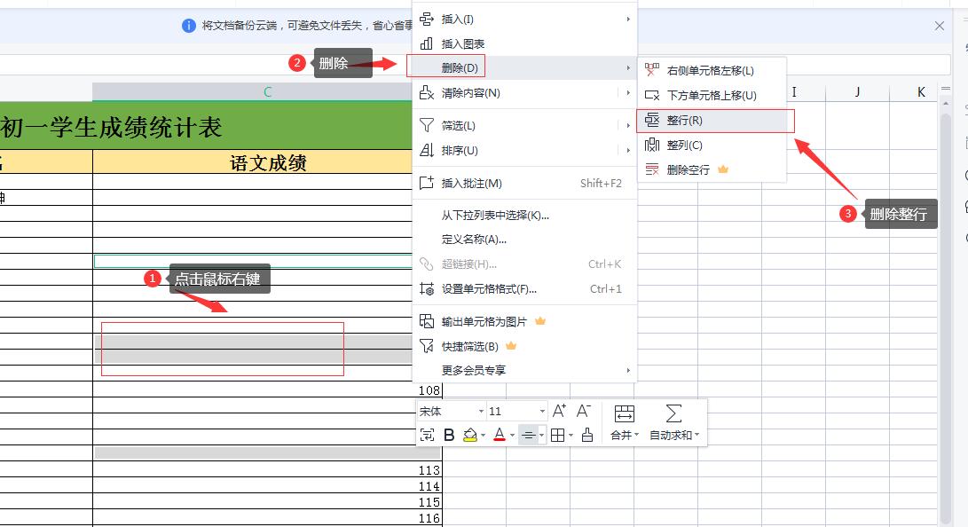
Task: Select 快捷筛选(B) quick filter
Action: pos(524,346)
